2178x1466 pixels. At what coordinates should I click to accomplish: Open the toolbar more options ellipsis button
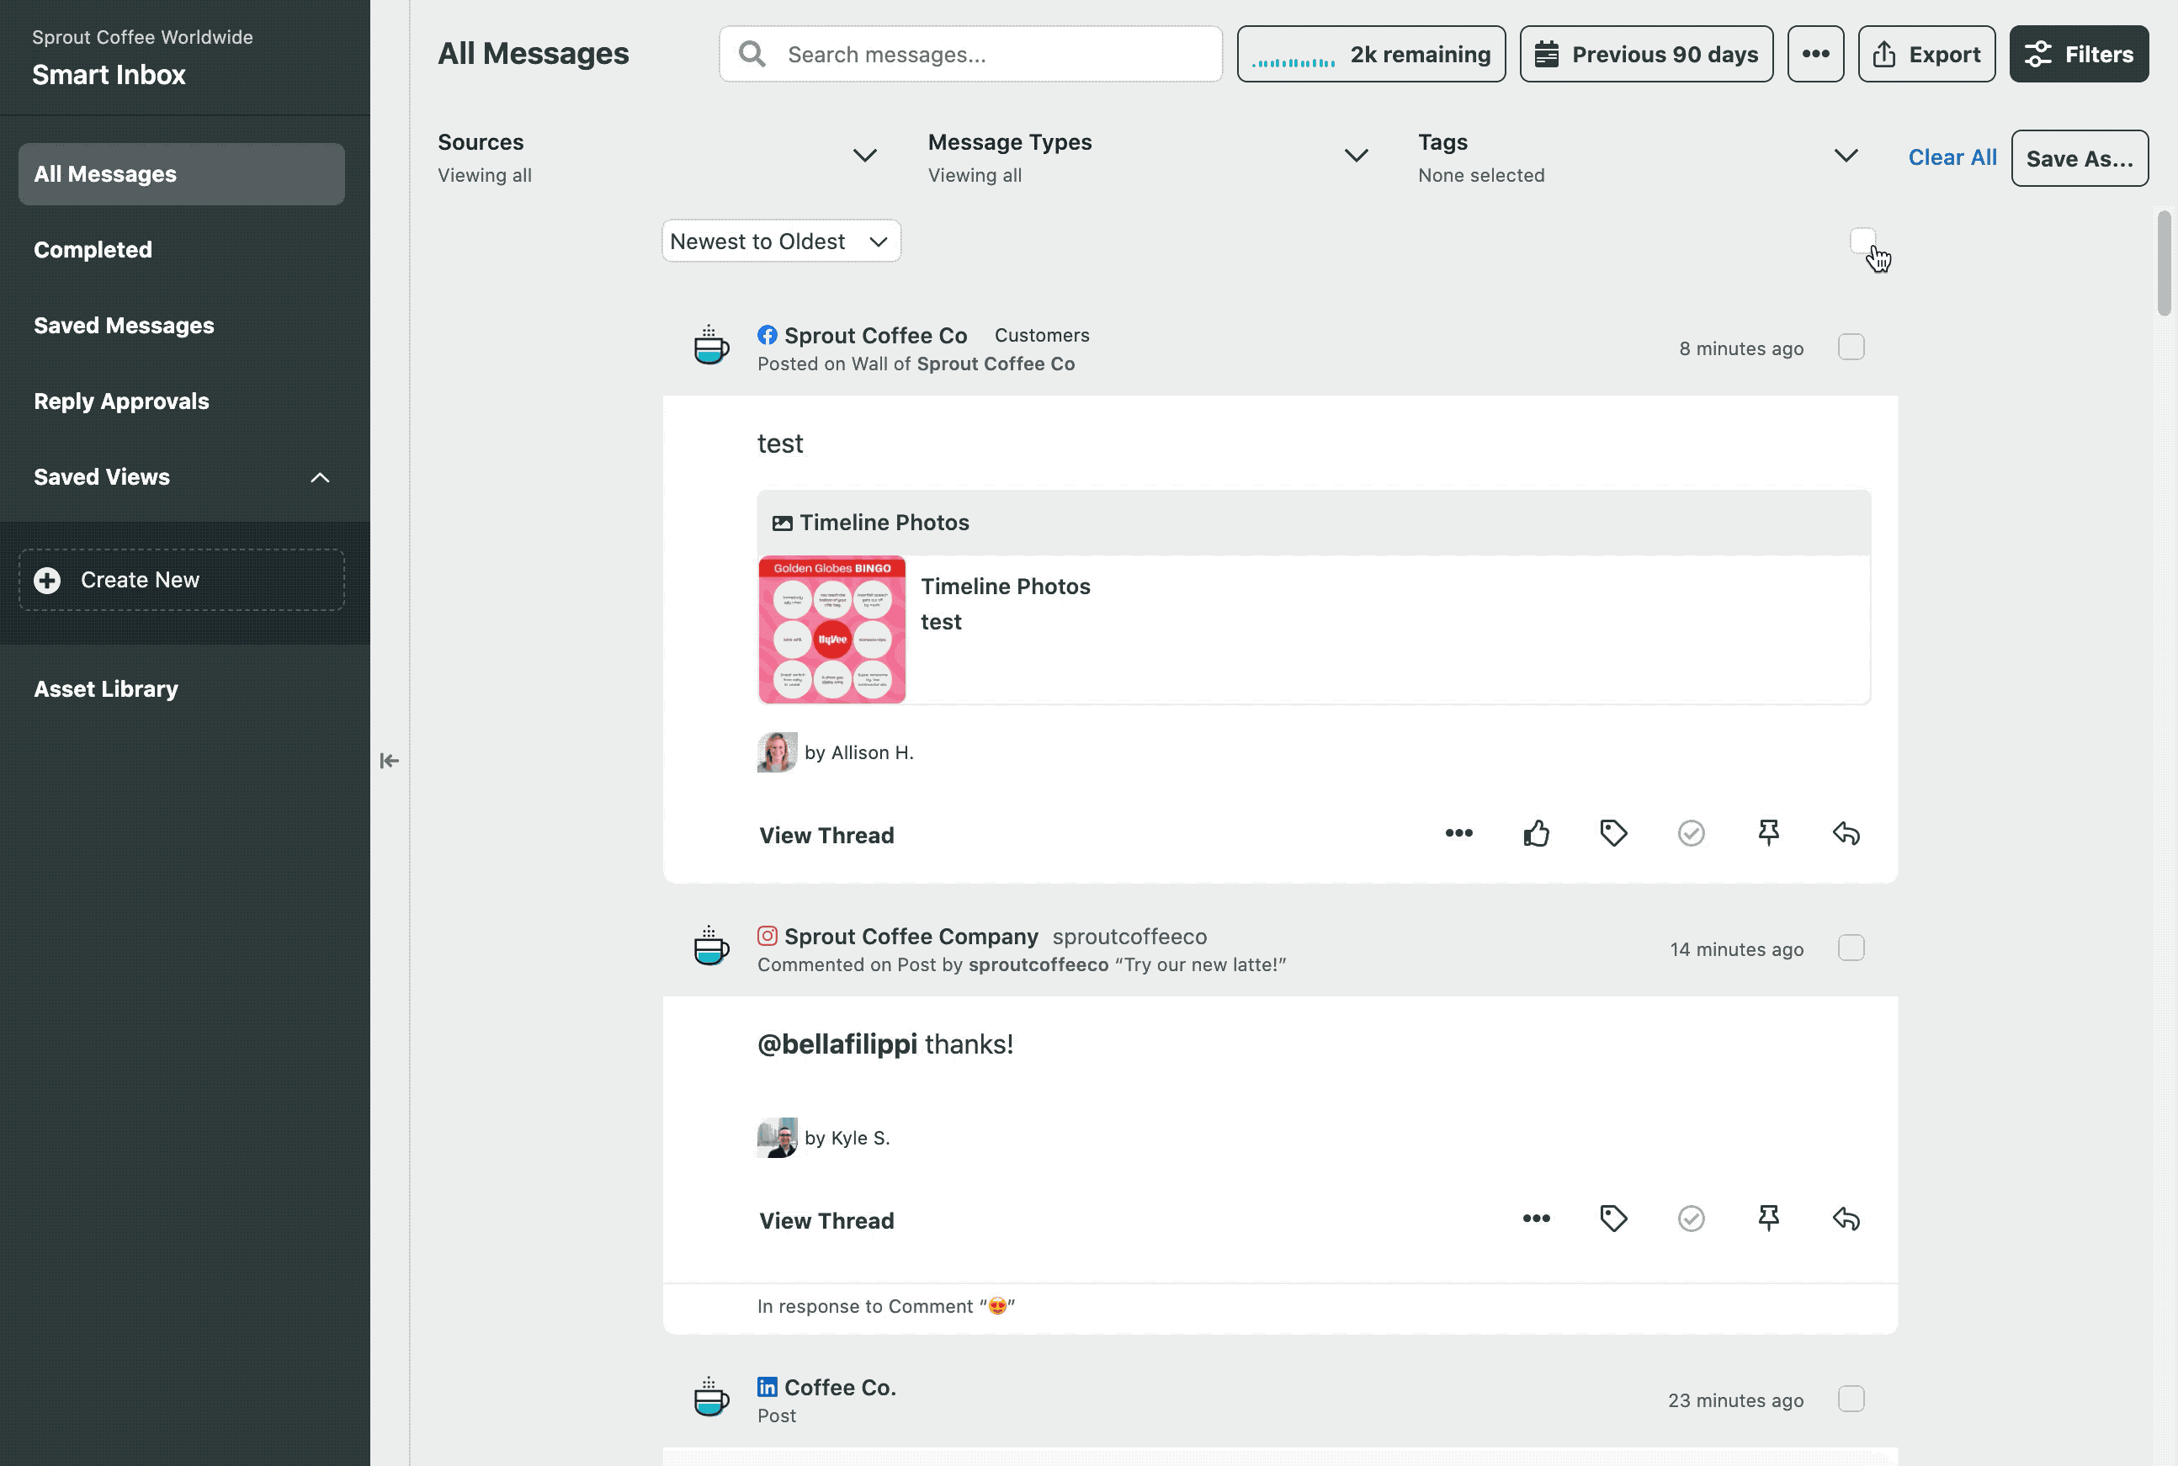(x=1815, y=54)
